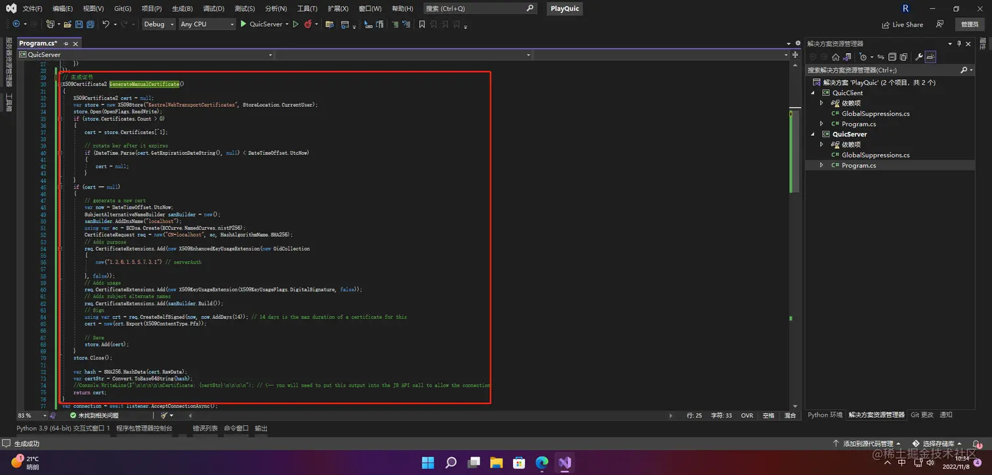
Task: Open the 工具(T) menu
Action: point(307,9)
